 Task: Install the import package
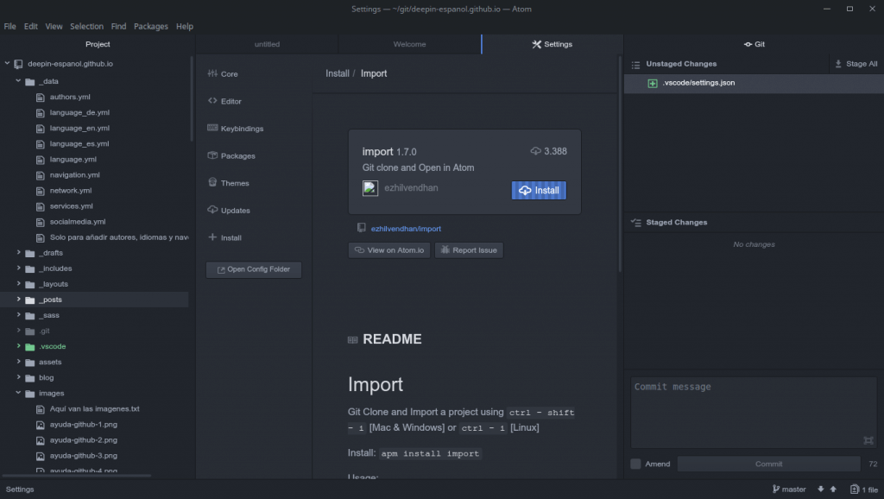coord(539,190)
